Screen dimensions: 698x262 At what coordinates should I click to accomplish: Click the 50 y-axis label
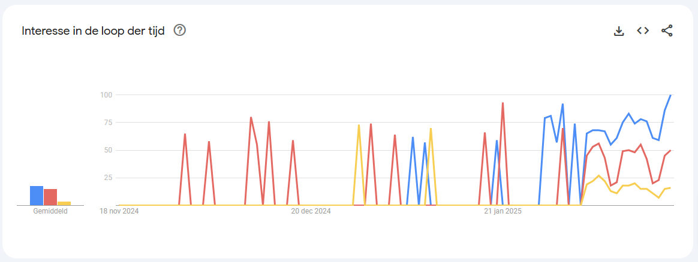tap(107, 150)
